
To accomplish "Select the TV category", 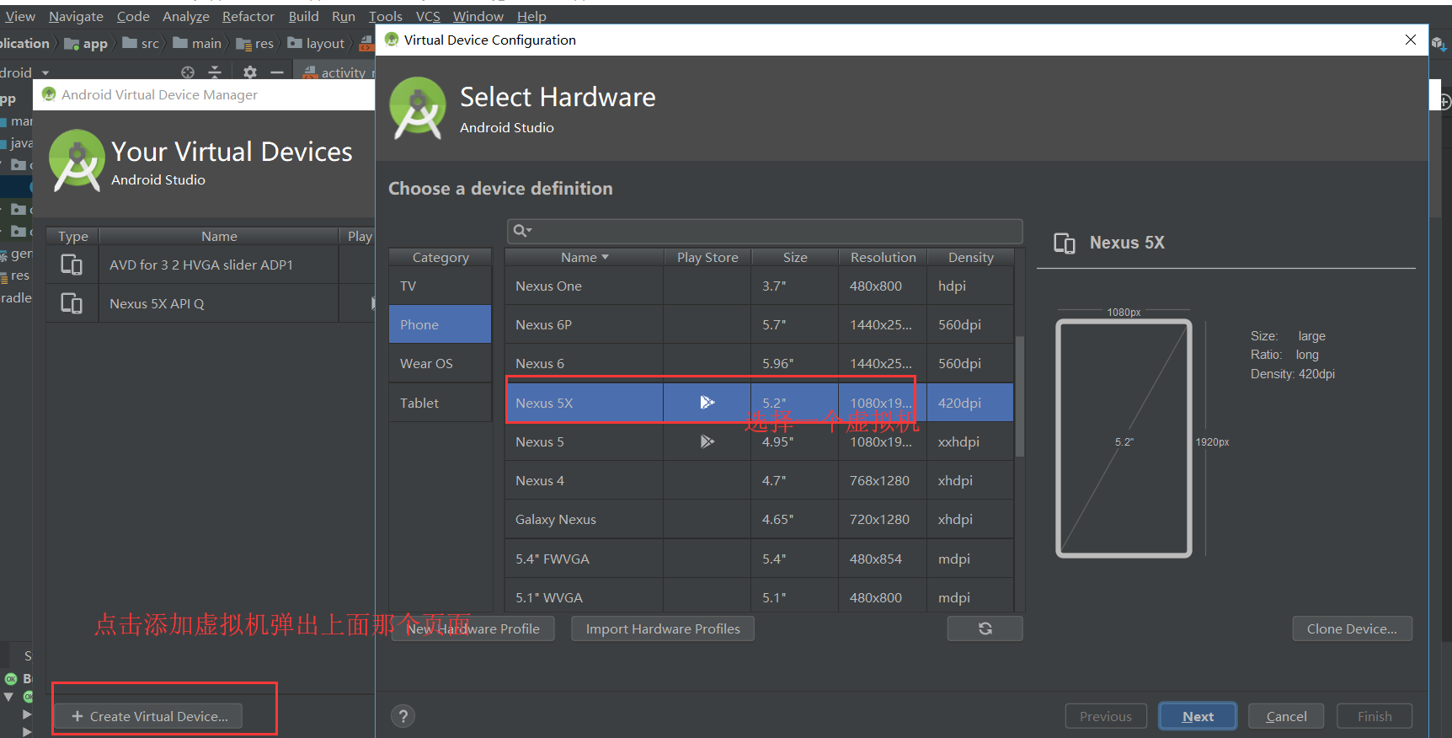I will pyautogui.click(x=440, y=286).
